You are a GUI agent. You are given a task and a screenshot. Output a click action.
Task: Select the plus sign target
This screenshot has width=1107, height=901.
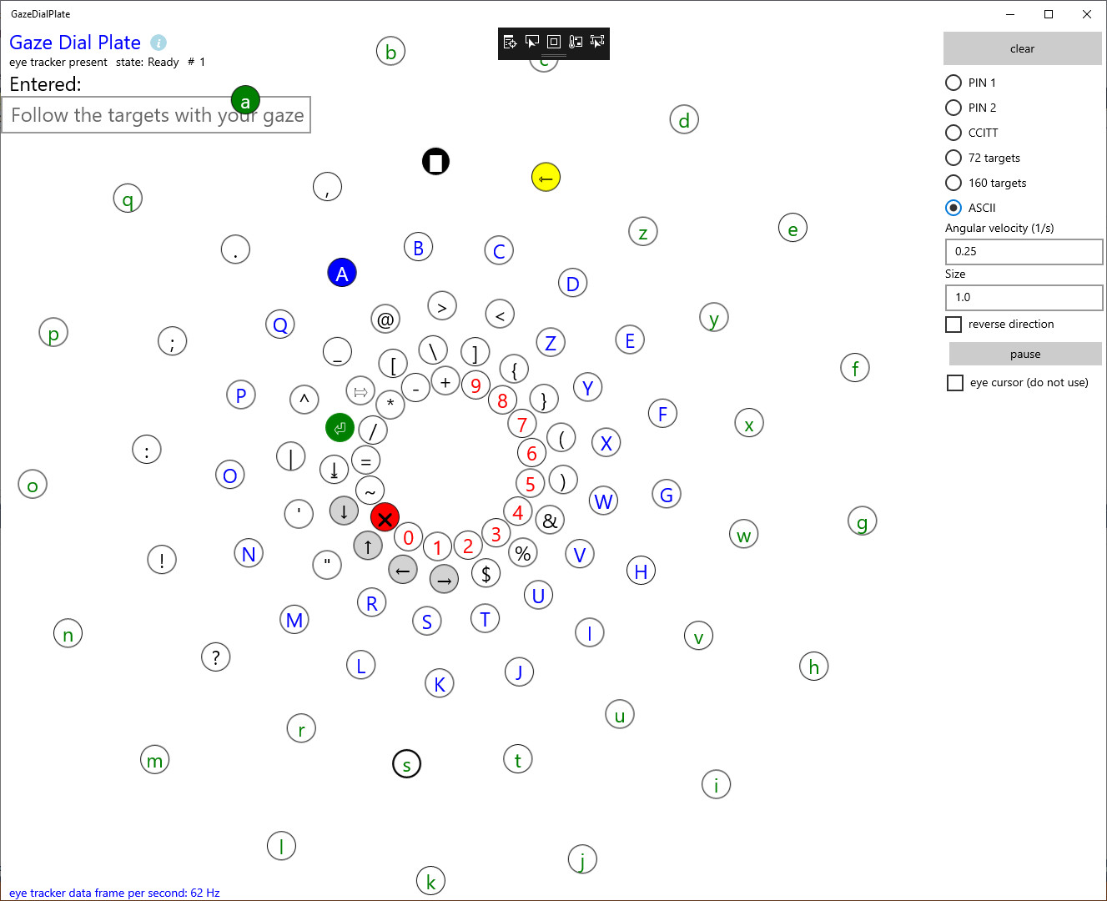(445, 381)
